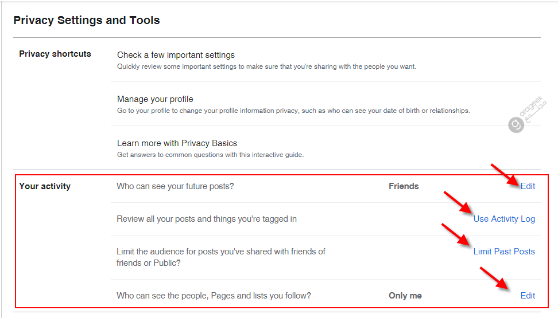558x318 pixels.
Task: Click 'Who can see the people, Pages' question
Action: tap(214, 296)
